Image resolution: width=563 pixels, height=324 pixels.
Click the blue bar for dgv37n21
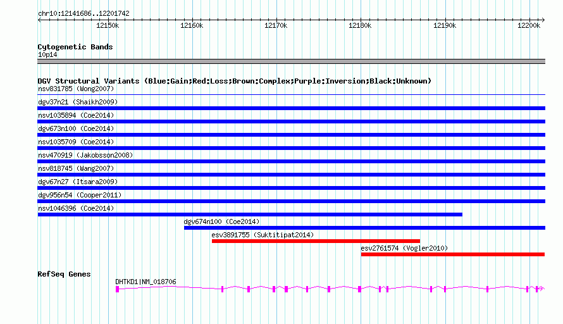[x=291, y=108]
